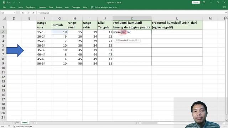
Task: Select column G header
Action: [59, 18]
